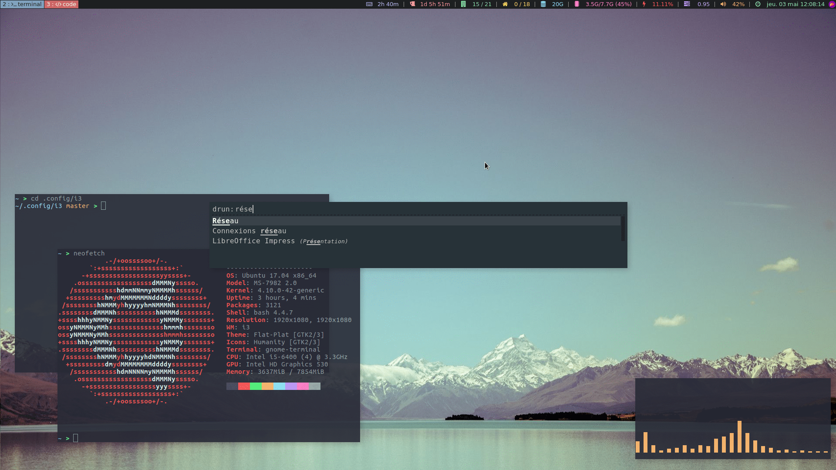Viewport: 836px width, 470px height.
Task: Switch to workspace 2 terminal tab
Action: tap(22, 4)
